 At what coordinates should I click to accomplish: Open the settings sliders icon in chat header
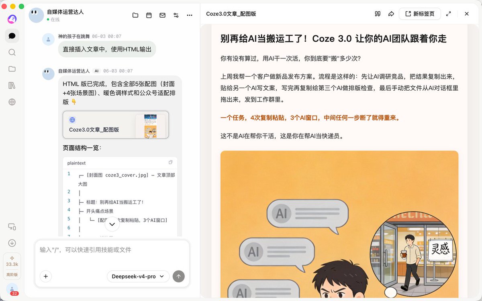176,15
